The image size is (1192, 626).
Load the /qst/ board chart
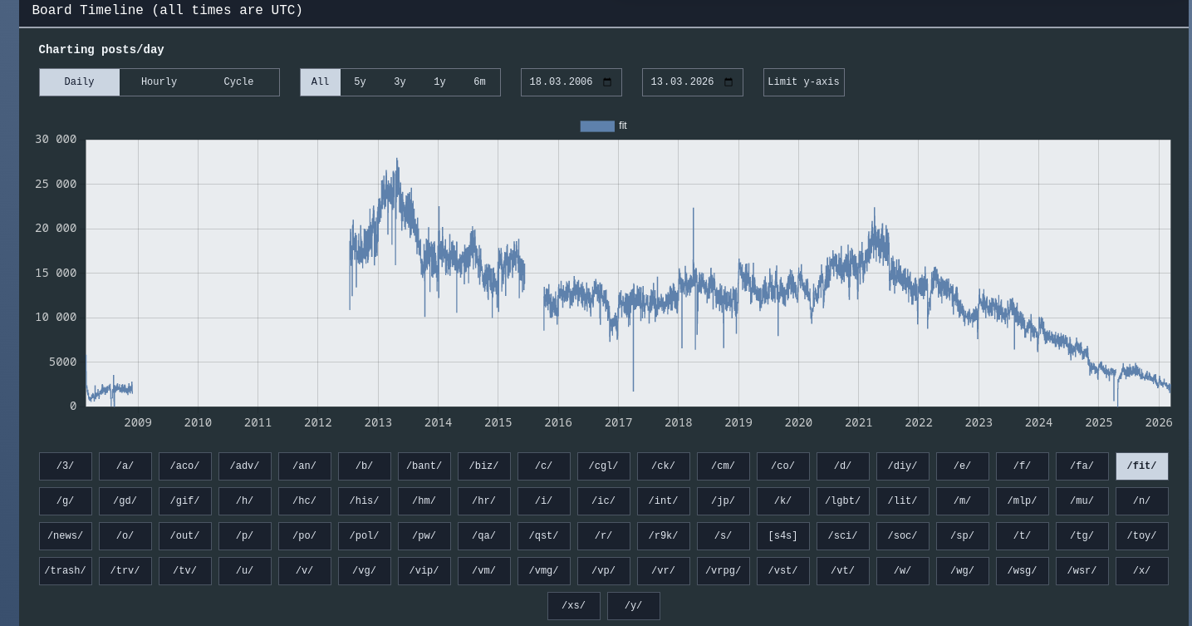(x=544, y=536)
